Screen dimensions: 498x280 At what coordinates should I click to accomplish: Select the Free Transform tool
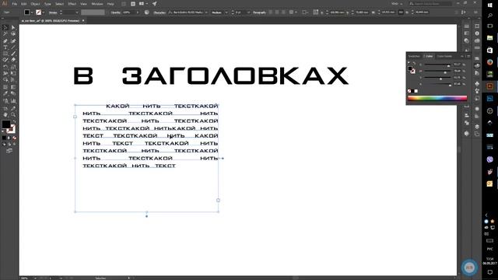click(13, 73)
